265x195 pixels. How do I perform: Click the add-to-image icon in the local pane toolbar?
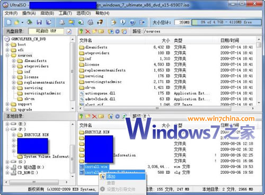tap(111, 117)
